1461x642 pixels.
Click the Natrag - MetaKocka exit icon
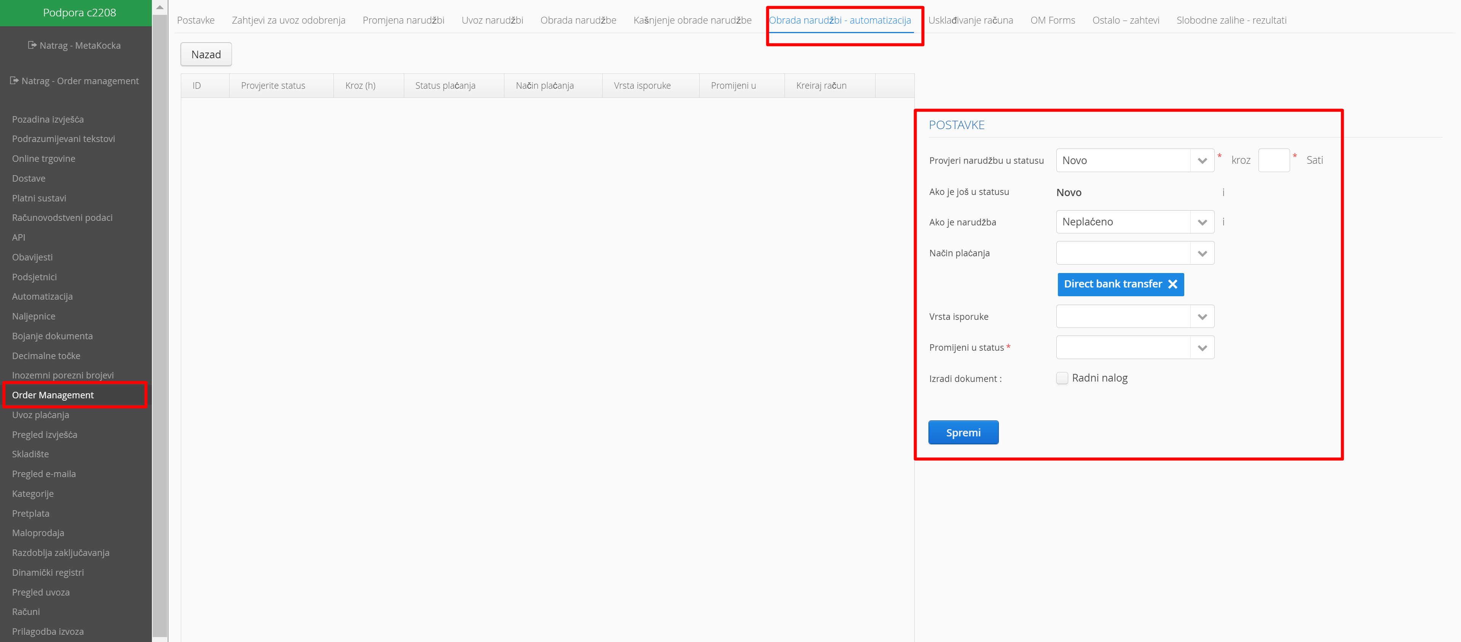[32, 45]
